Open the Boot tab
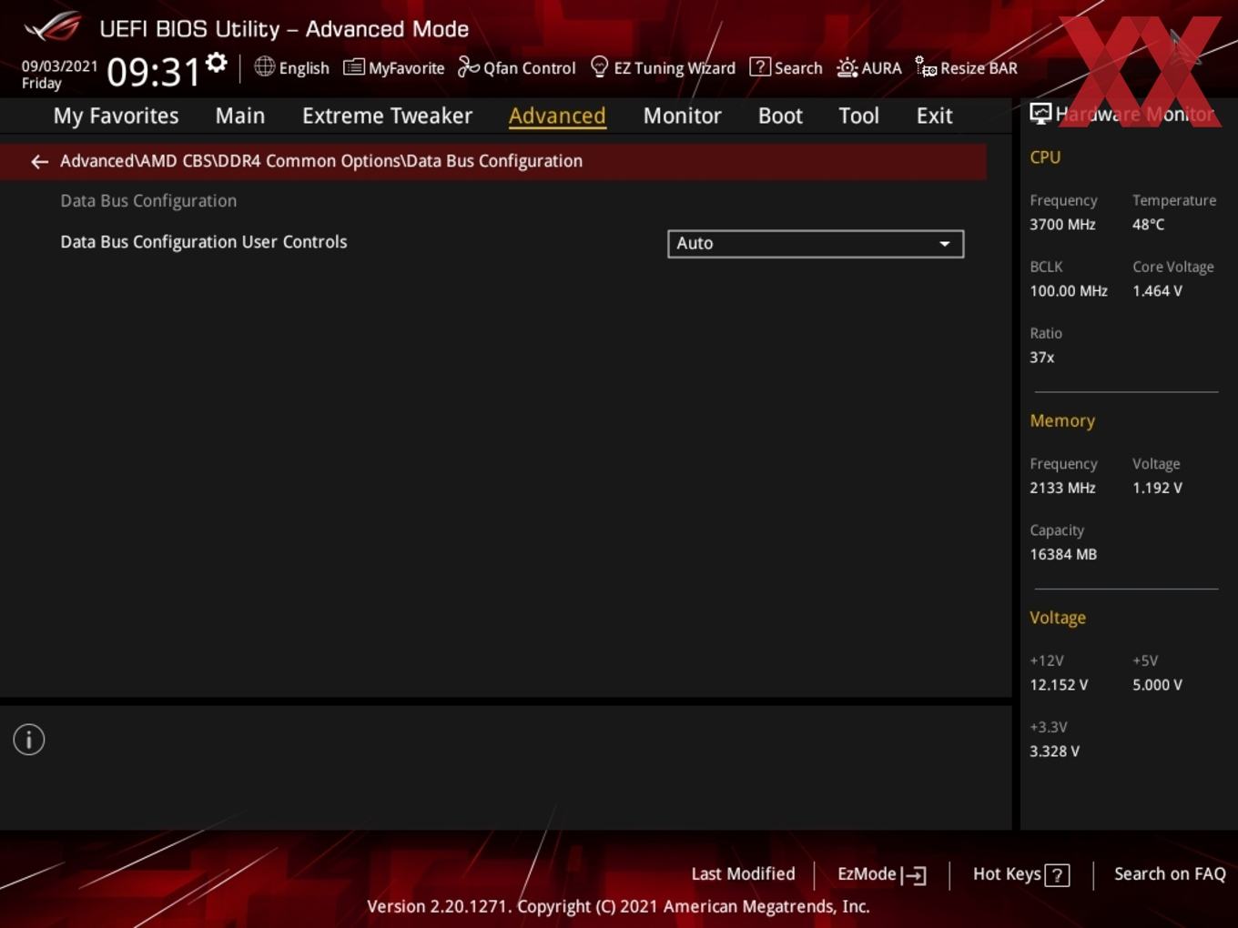The image size is (1238, 928). 780,116
